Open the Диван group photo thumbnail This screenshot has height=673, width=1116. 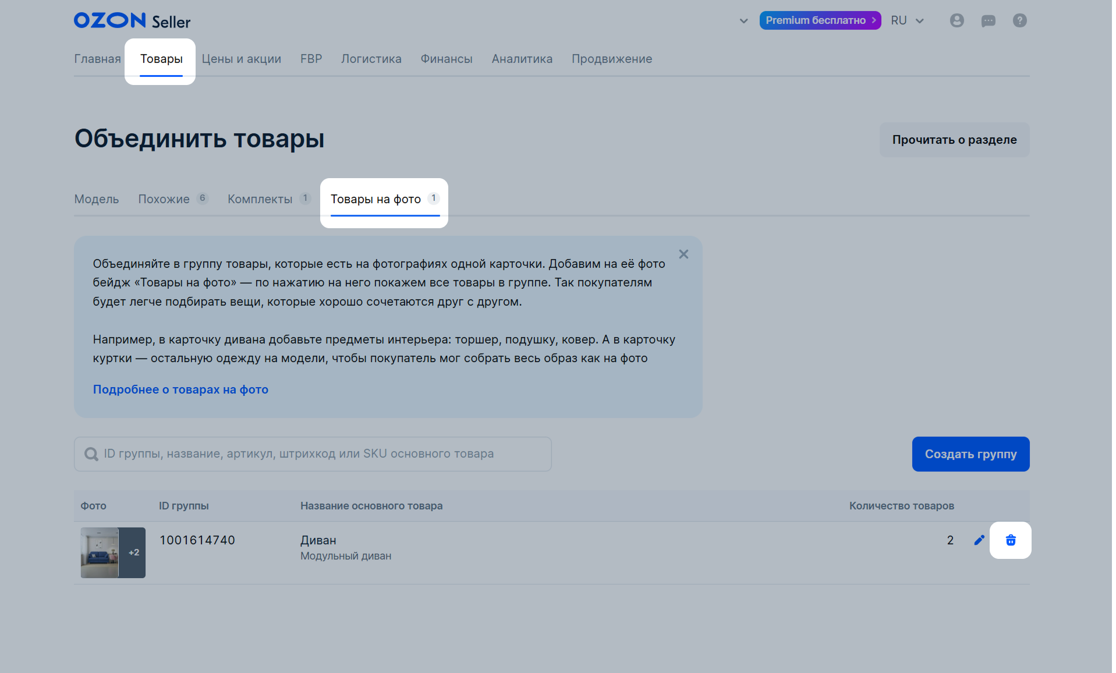[113, 552]
